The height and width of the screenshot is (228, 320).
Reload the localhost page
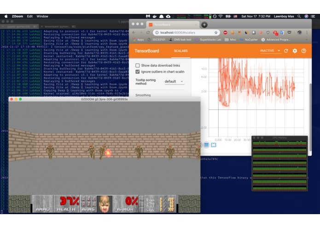tap(148, 32)
